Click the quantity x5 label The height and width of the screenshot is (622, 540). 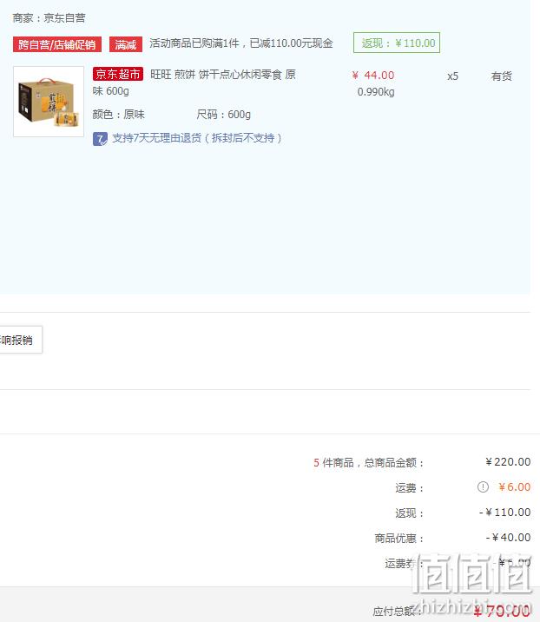point(452,76)
